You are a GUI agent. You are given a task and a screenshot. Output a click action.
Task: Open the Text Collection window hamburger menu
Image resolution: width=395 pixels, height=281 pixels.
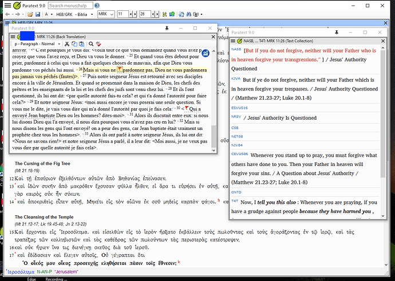click(x=233, y=41)
